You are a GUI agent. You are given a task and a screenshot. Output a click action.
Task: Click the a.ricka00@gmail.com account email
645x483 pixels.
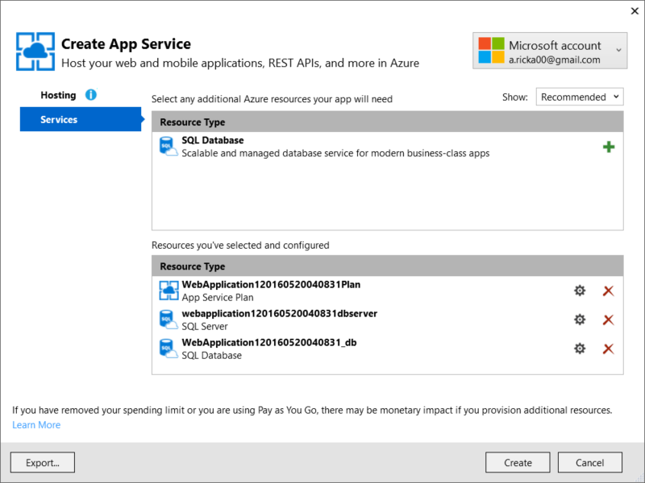555,60
